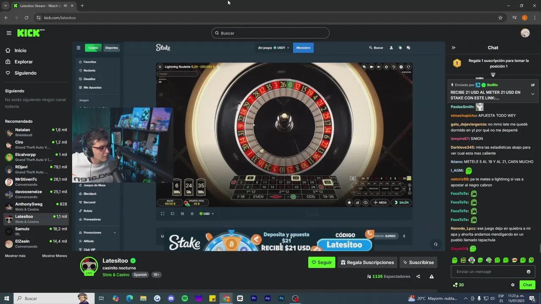Open Premiere Pro from the taskbar

coord(254,299)
